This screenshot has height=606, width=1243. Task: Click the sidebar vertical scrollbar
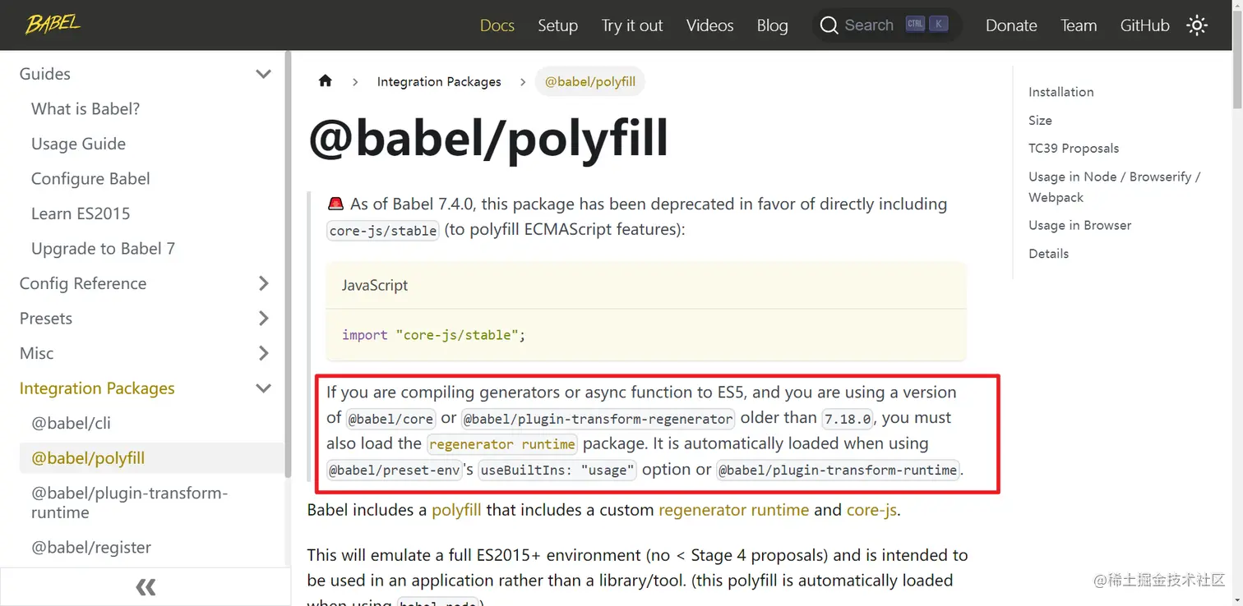click(x=287, y=264)
